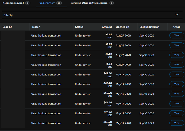Expand the Filter by chevron
The height and width of the screenshot is (131, 185).
point(177,15)
